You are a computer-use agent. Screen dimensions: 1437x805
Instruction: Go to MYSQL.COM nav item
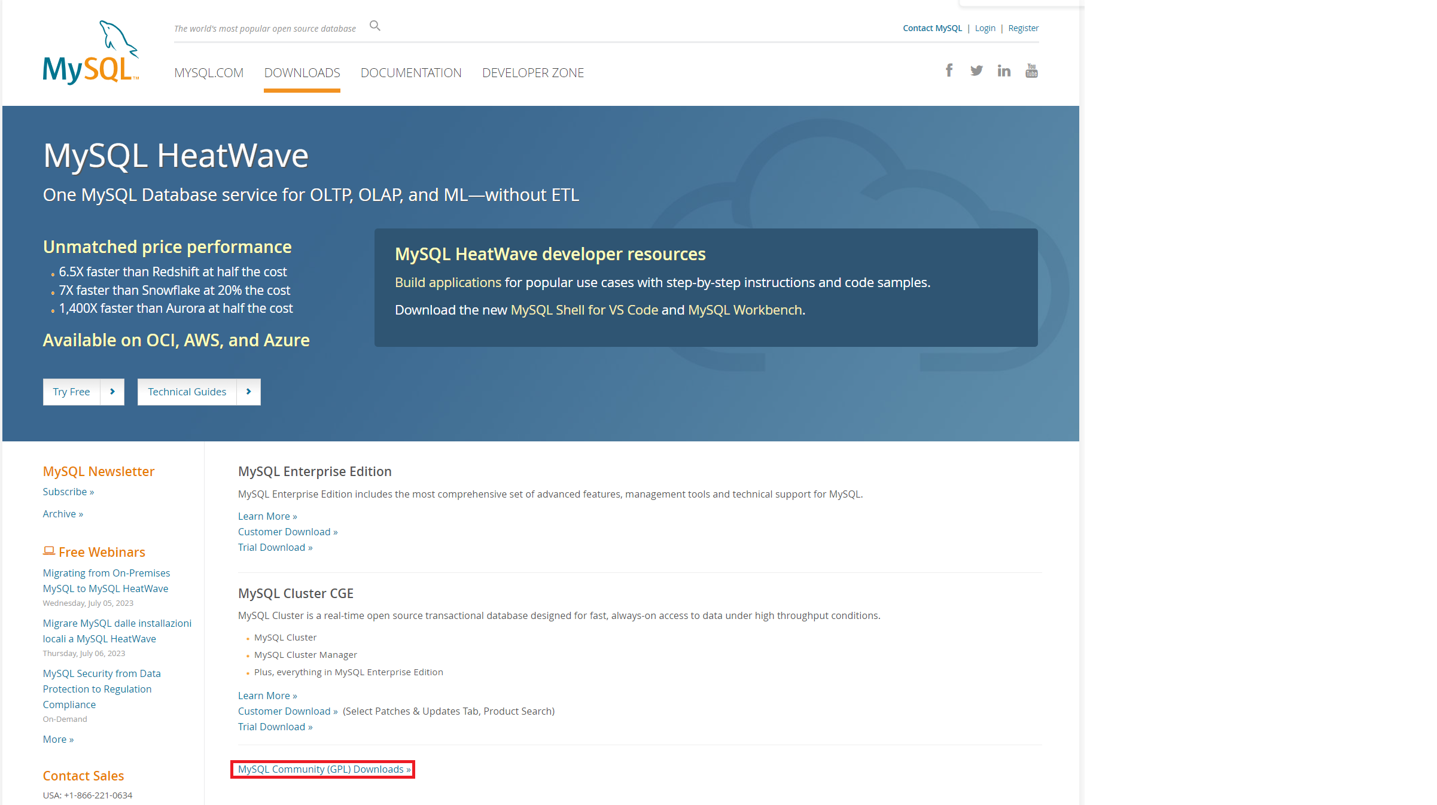209,73
